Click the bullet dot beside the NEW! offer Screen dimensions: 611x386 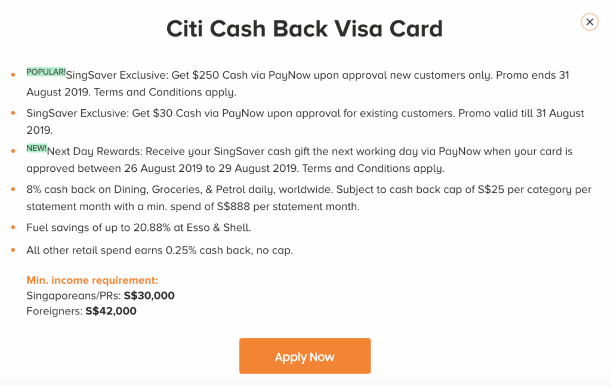pos(13,152)
